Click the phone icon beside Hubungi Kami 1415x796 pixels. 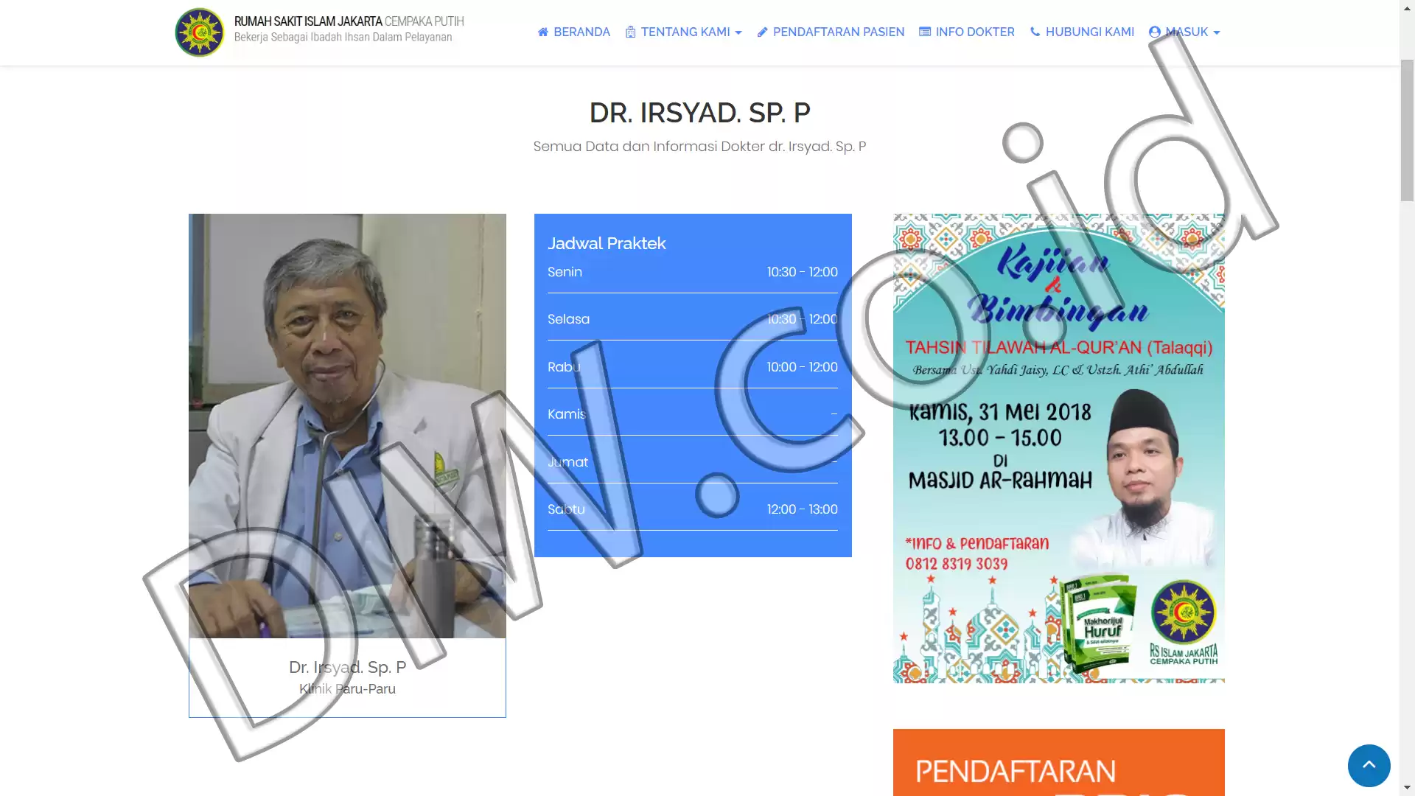pos(1035,32)
